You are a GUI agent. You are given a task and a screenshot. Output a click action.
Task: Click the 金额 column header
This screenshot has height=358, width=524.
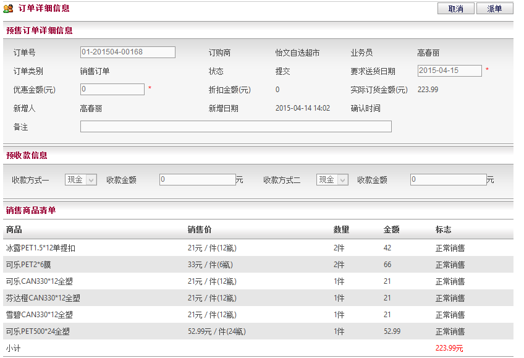(391, 229)
